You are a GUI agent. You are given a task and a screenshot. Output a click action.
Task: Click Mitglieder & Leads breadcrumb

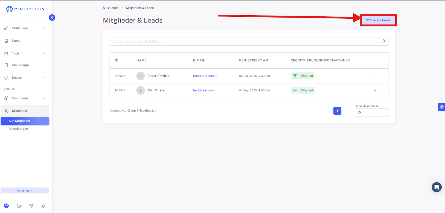140,8
